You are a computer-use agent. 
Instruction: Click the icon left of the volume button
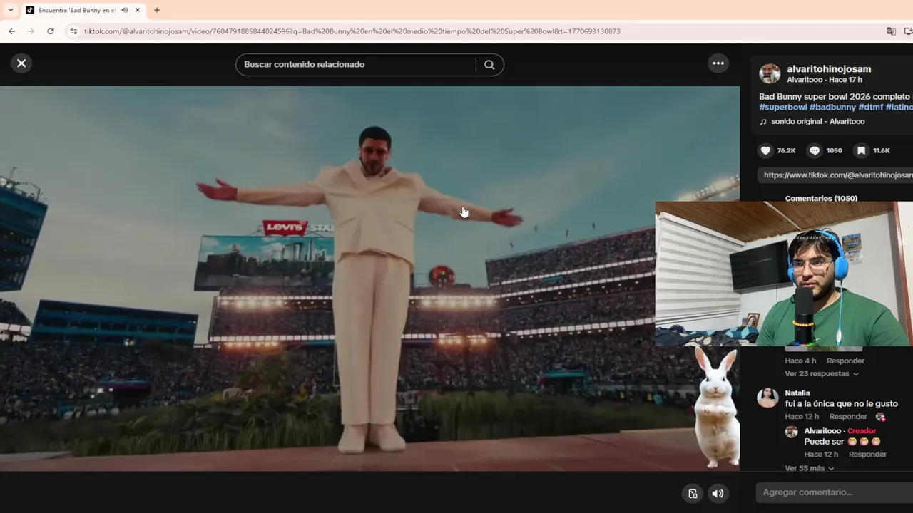[693, 493]
